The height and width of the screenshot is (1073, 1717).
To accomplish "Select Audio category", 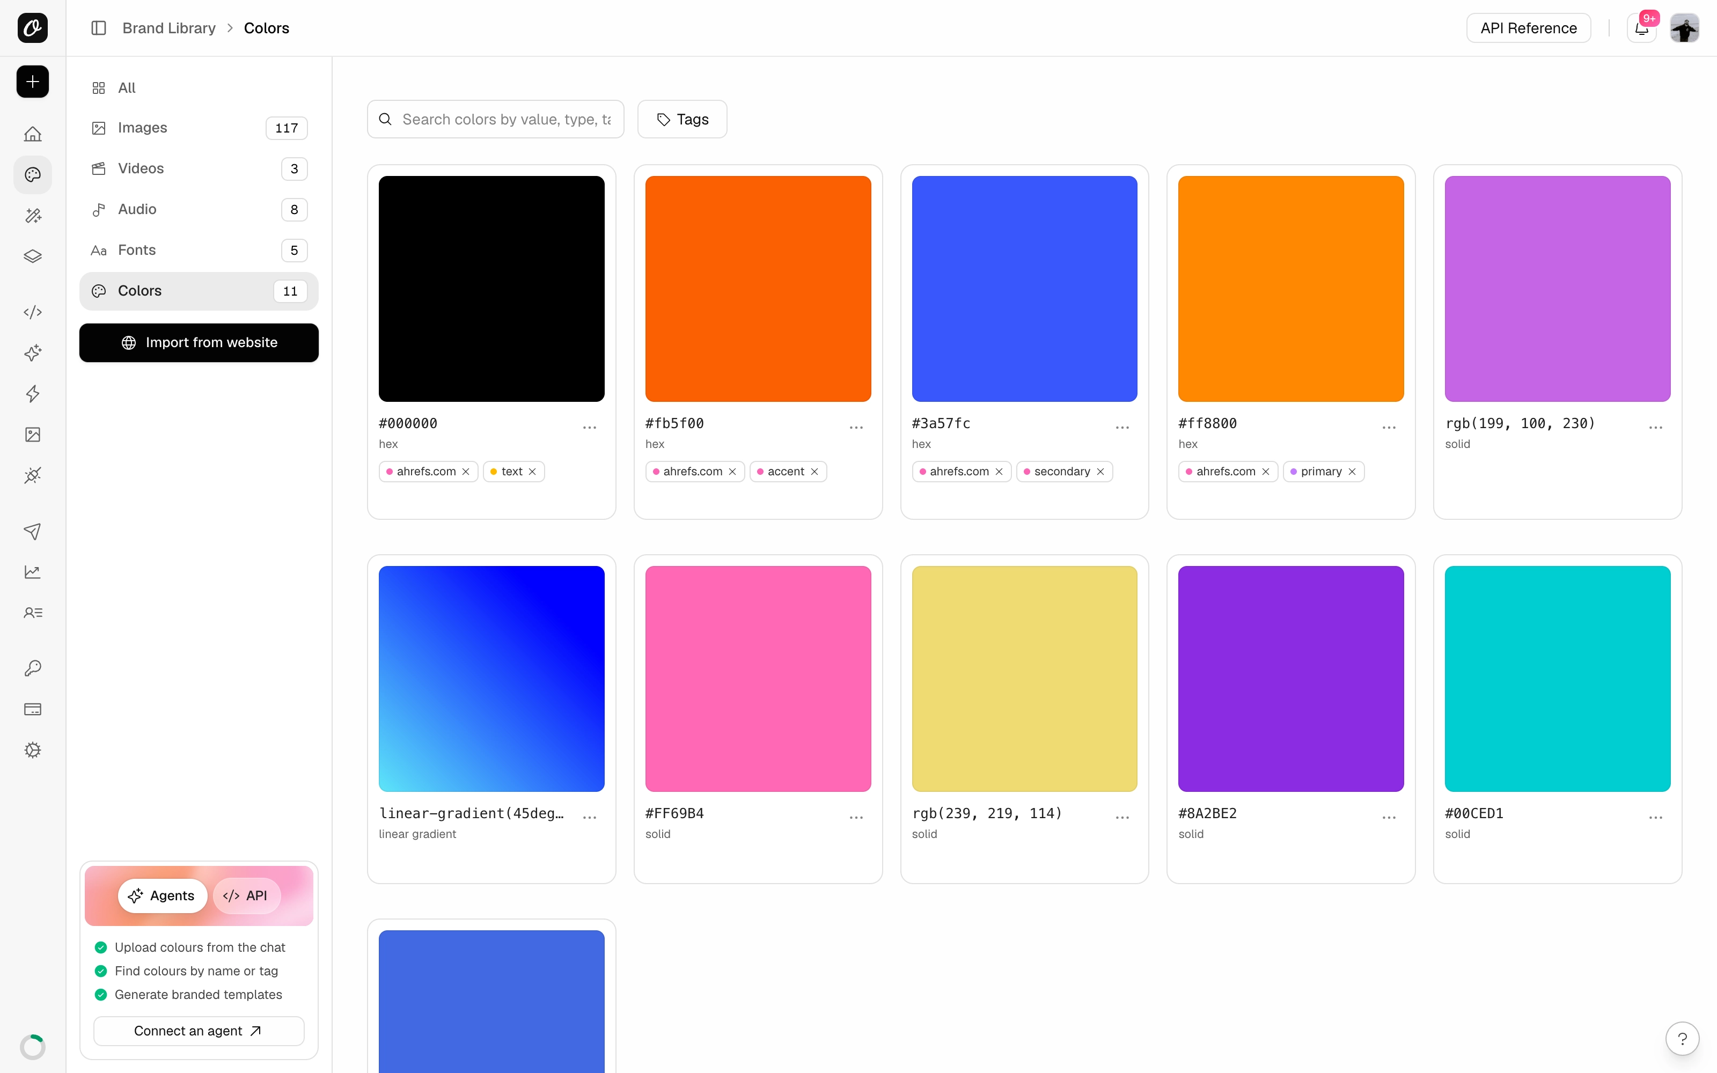I will 199,209.
